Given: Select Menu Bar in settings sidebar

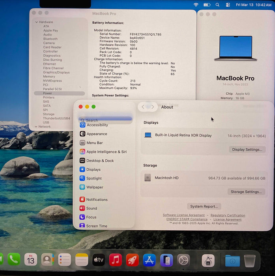Looking at the screenshot, I should 91,143.
